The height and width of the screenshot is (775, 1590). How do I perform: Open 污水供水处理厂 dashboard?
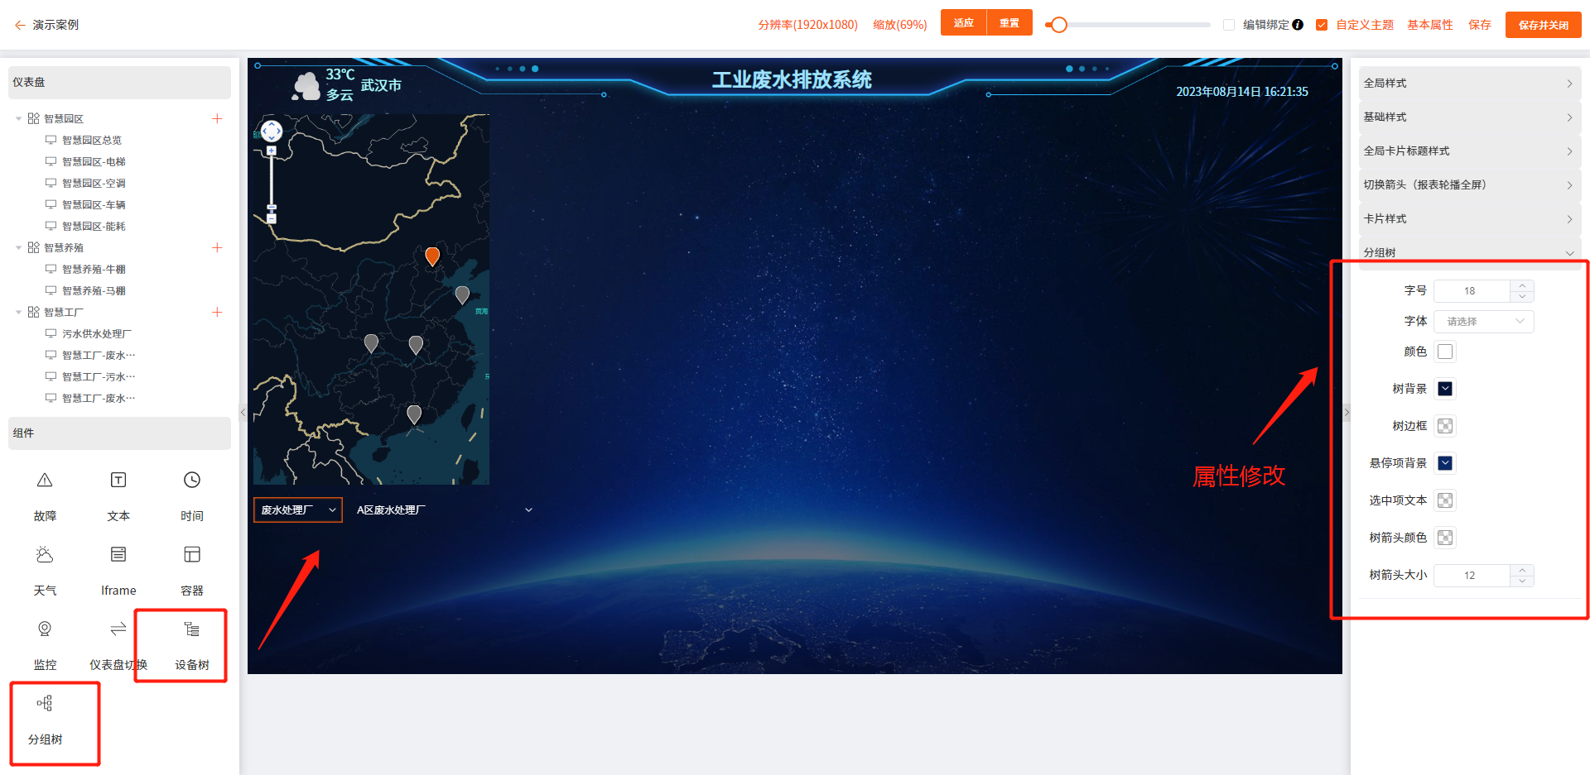click(x=97, y=334)
